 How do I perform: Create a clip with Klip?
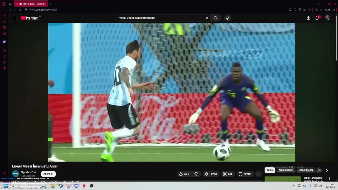tap(228, 174)
